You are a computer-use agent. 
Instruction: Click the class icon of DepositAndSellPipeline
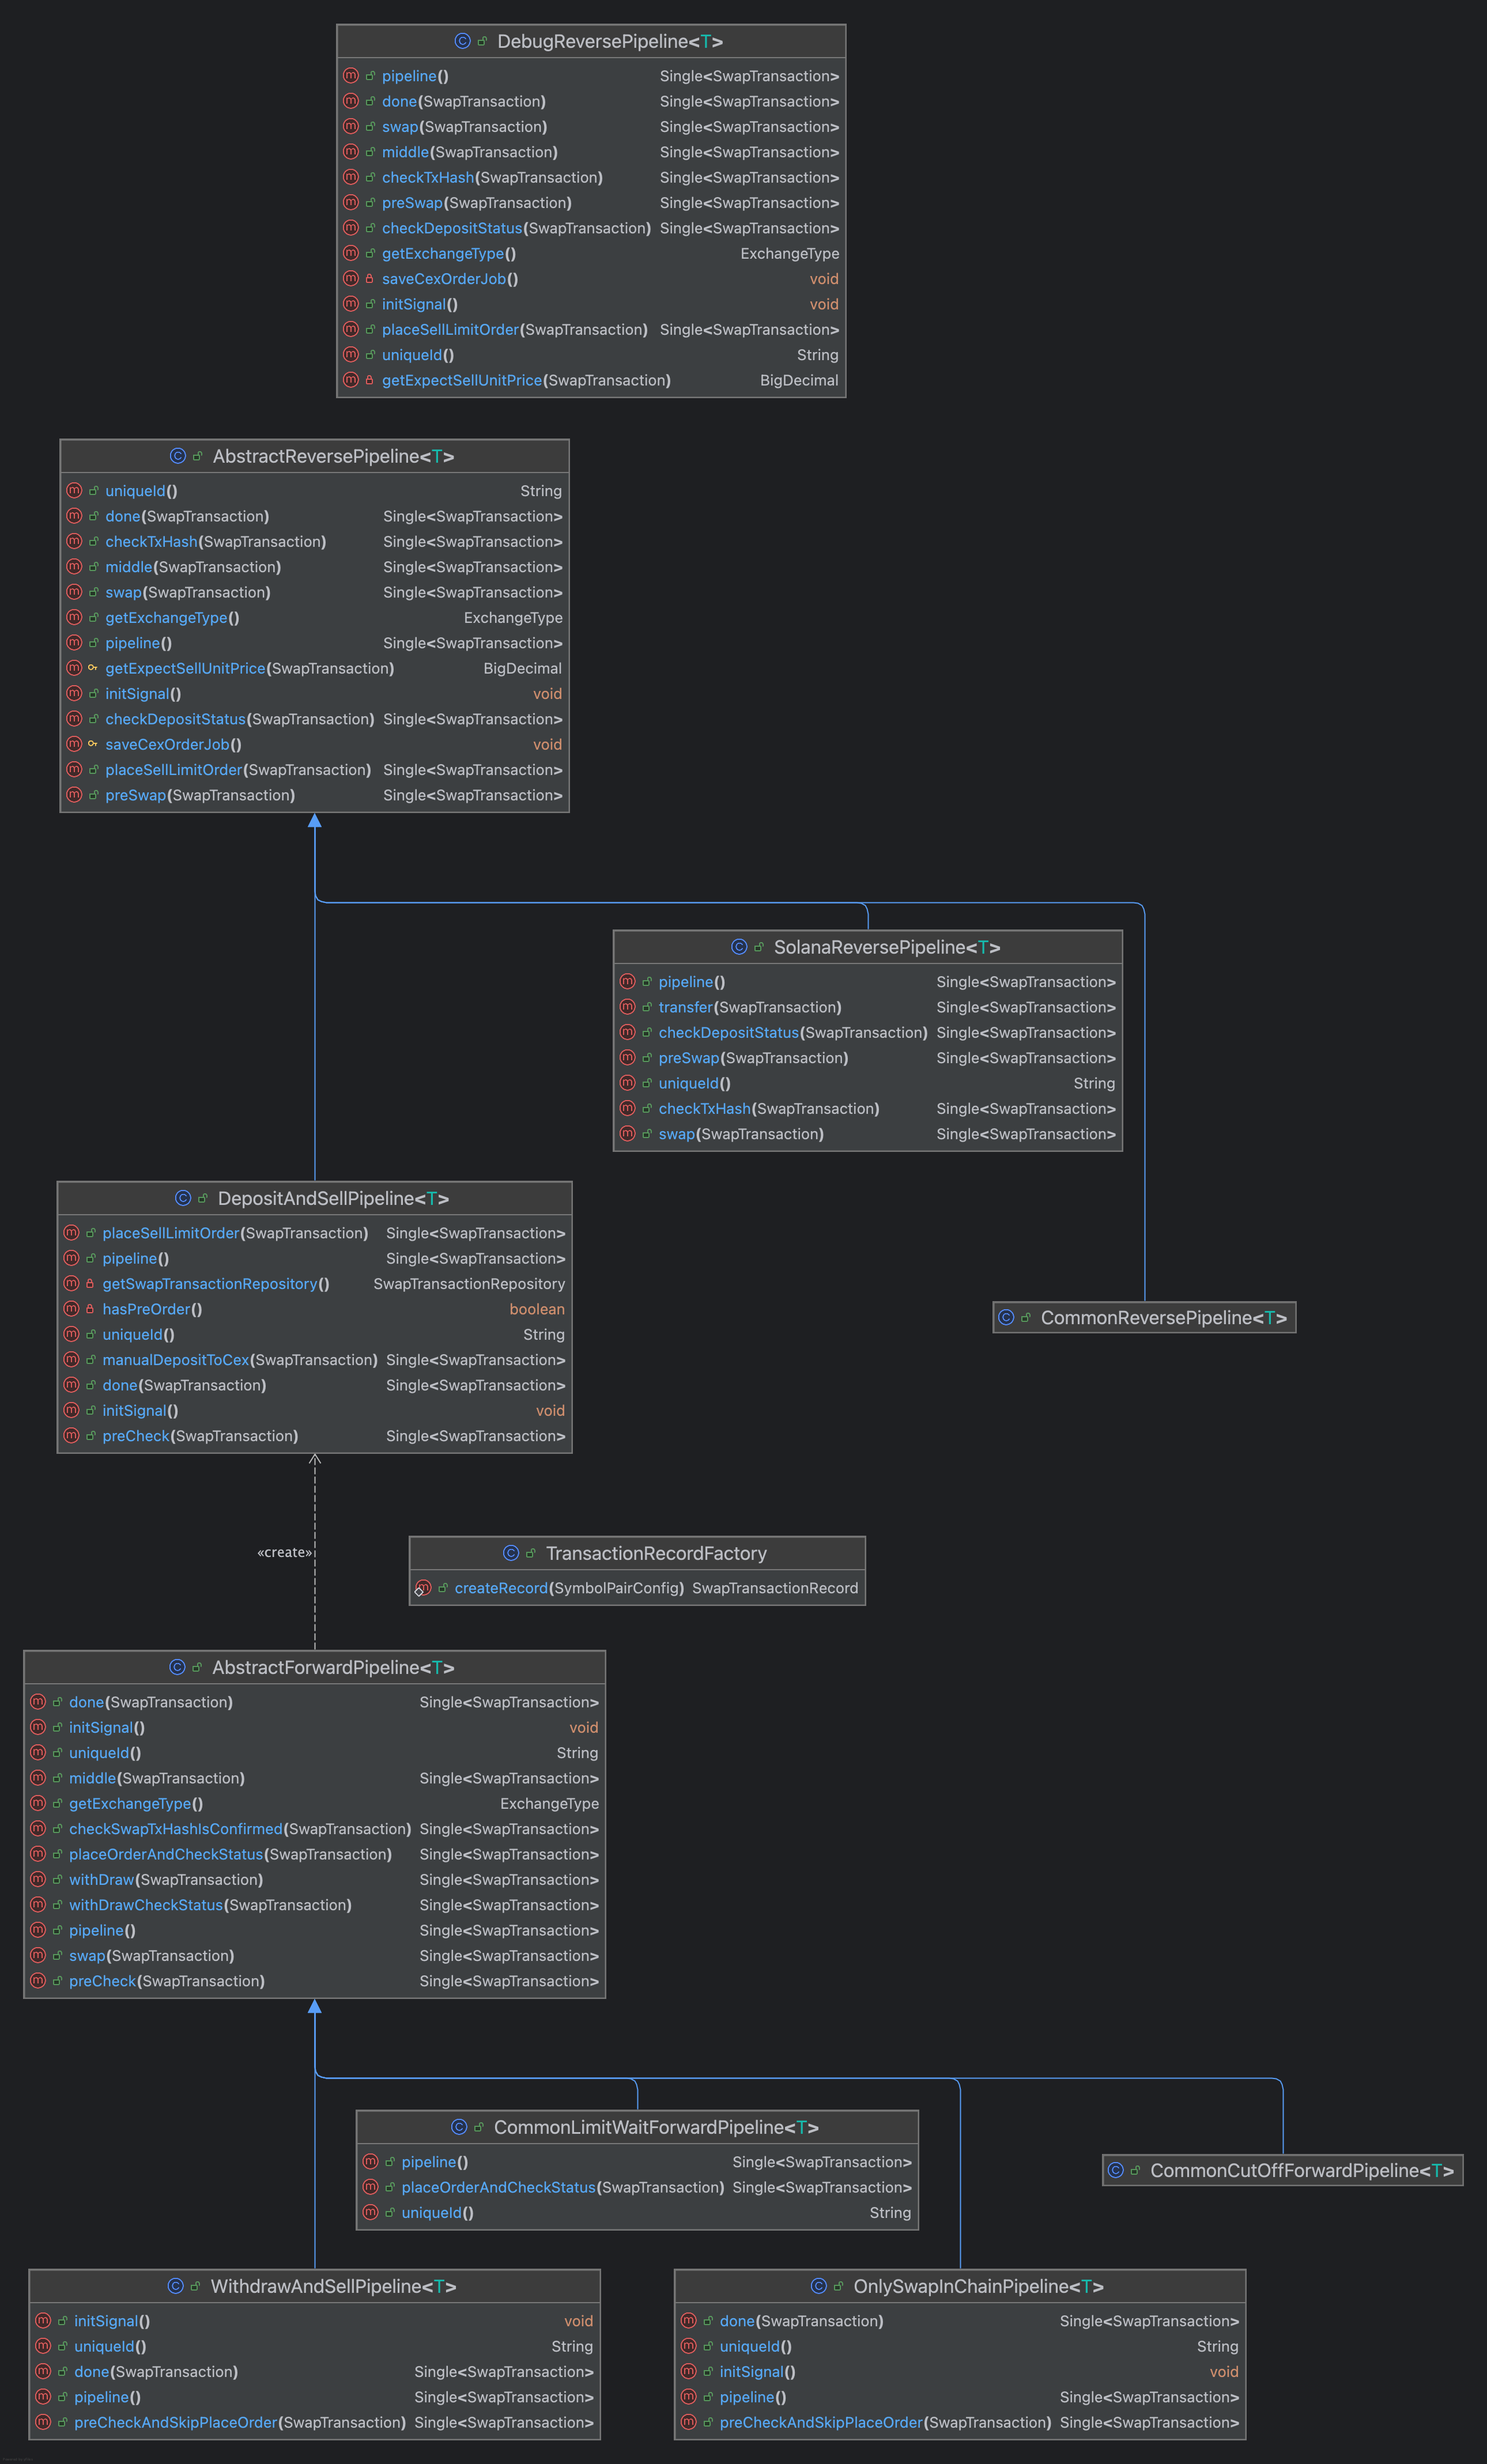pos(183,1198)
